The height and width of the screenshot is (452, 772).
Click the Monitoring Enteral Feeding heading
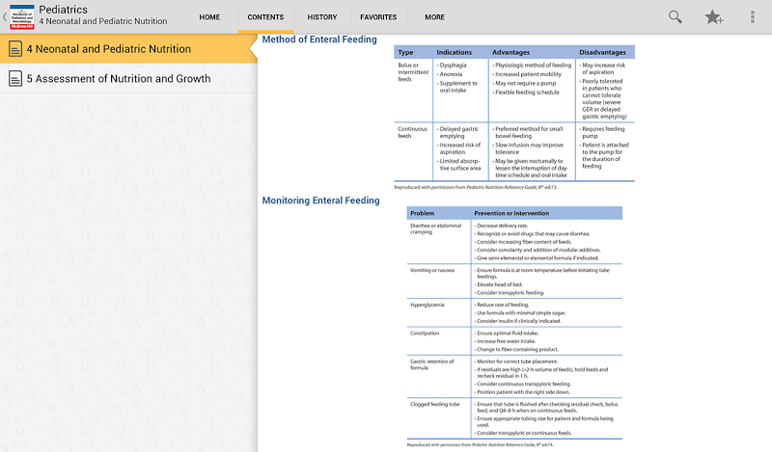pyautogui.click(x=321, y=200)
